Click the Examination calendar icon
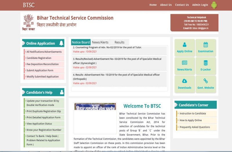 pos(206,45)
